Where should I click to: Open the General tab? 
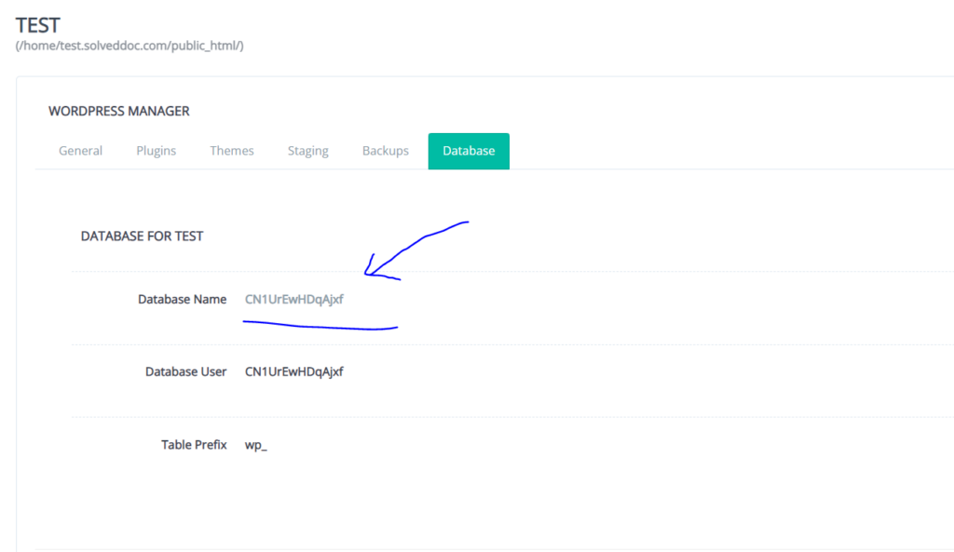[80, 151]
